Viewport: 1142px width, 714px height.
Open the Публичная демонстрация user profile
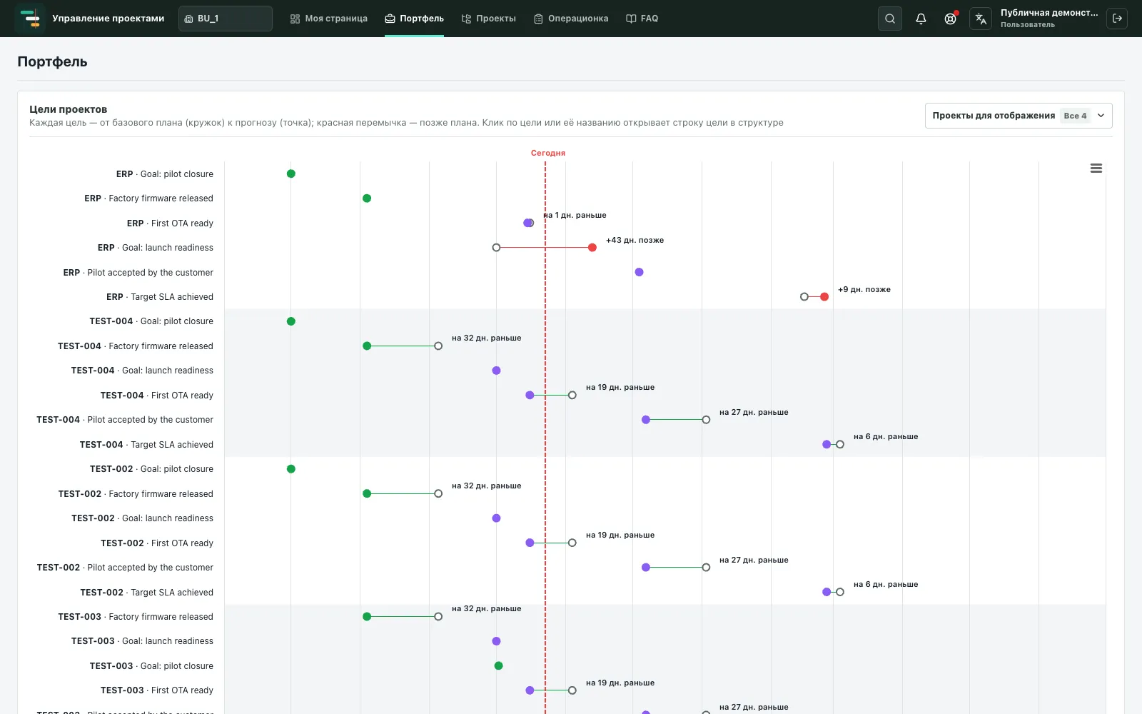tap(1048, 19)
